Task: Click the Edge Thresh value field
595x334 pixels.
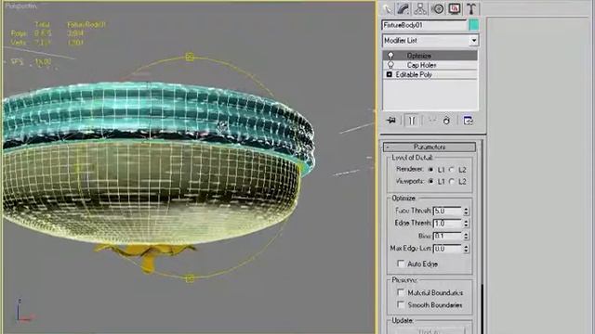Action: tap(447, 224)
